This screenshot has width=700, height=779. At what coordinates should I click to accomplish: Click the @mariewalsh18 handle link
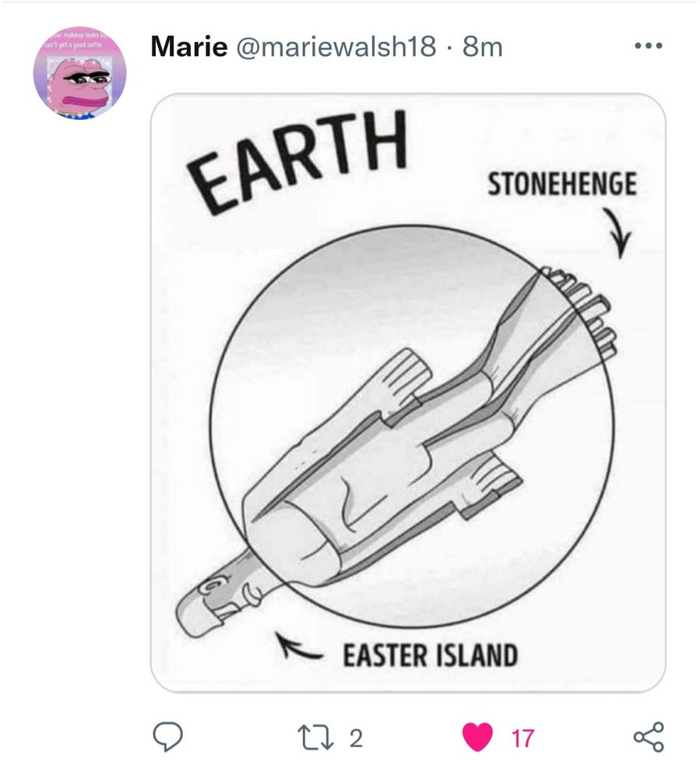(x=333, y=46)
